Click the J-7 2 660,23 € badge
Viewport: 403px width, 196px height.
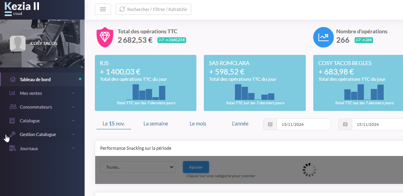pos(172,40)
